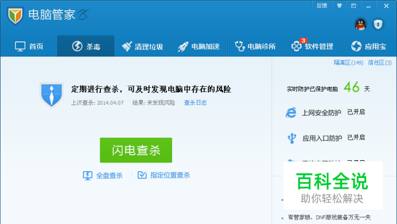This screenshot has height=224, width=397.
Task: Click 结果: 未发现风险 text
Action: point(154,103)
